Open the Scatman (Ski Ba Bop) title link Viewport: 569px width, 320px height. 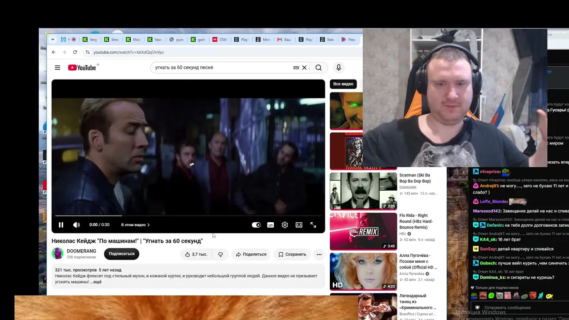tap(415, 178)
